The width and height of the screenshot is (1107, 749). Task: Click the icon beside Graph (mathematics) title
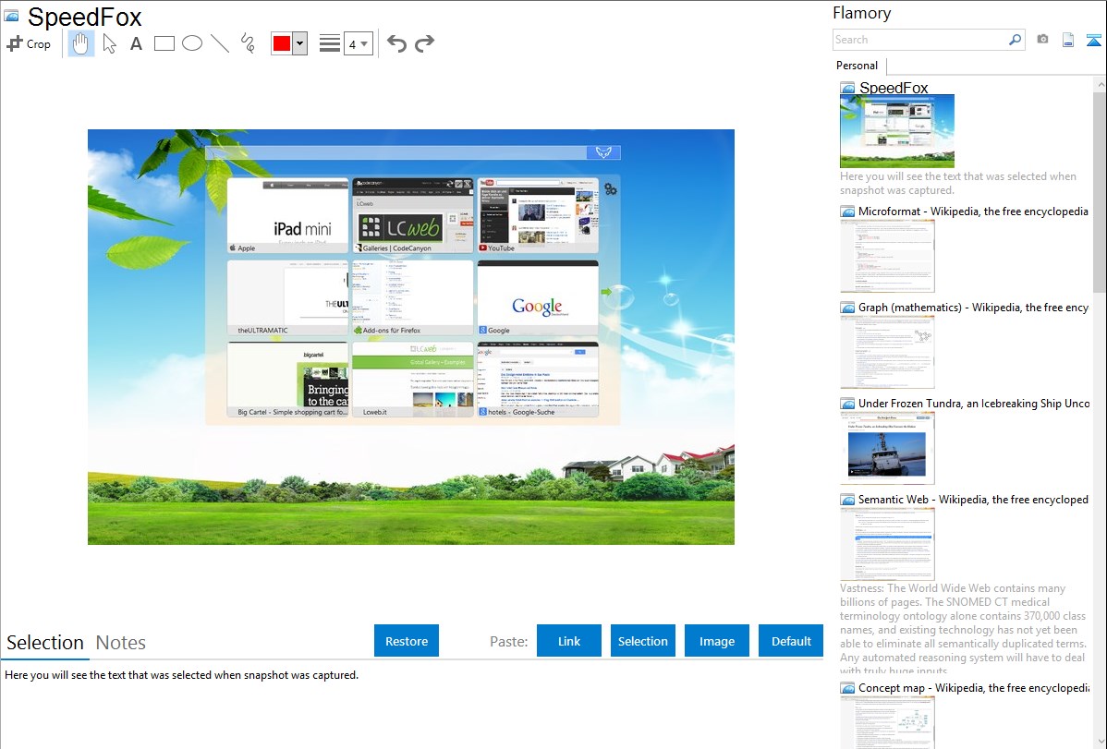[847, 308]
